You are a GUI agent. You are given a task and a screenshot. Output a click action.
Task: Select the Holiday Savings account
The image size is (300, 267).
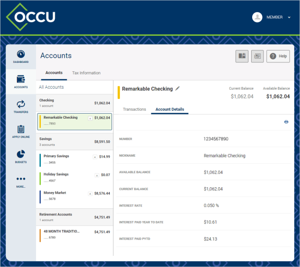click(x=75, y=178)
